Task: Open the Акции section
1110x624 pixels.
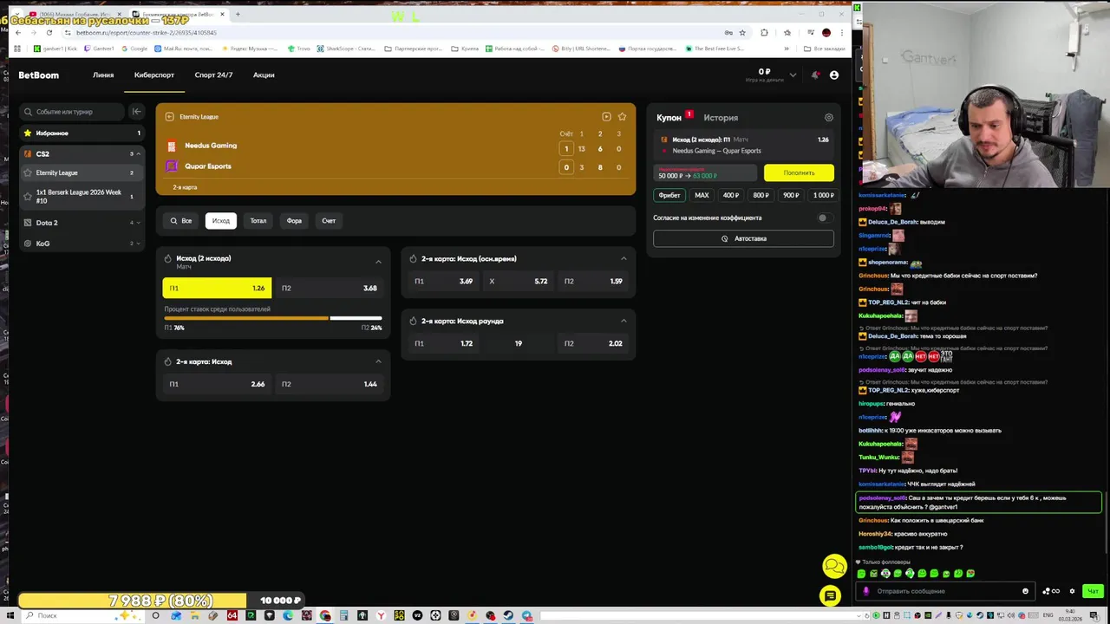Action: click(264, 75)
